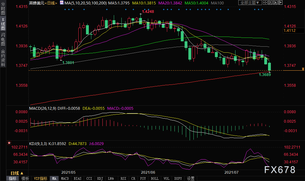Switch to the KDJ indicator
The image size is (305, 181).
[x=100, y=178]
